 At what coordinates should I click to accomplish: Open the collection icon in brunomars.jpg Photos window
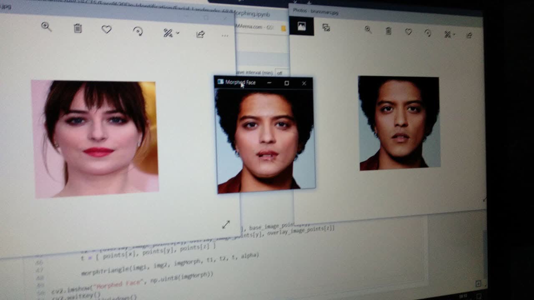tap(326, 27)
